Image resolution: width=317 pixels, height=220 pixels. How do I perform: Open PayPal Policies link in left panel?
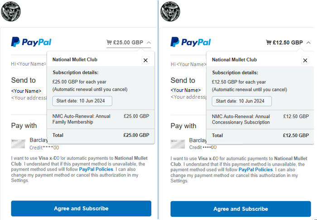tap(96, 169)
